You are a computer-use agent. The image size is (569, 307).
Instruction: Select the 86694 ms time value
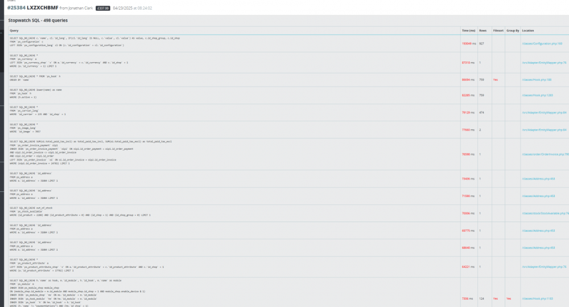click(468, 80)
